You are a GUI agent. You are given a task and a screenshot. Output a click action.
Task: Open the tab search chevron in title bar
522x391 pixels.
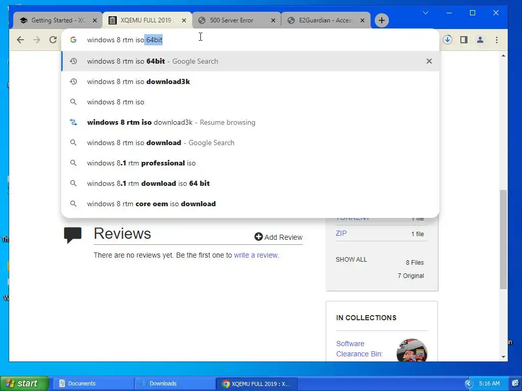coord(426,13)
